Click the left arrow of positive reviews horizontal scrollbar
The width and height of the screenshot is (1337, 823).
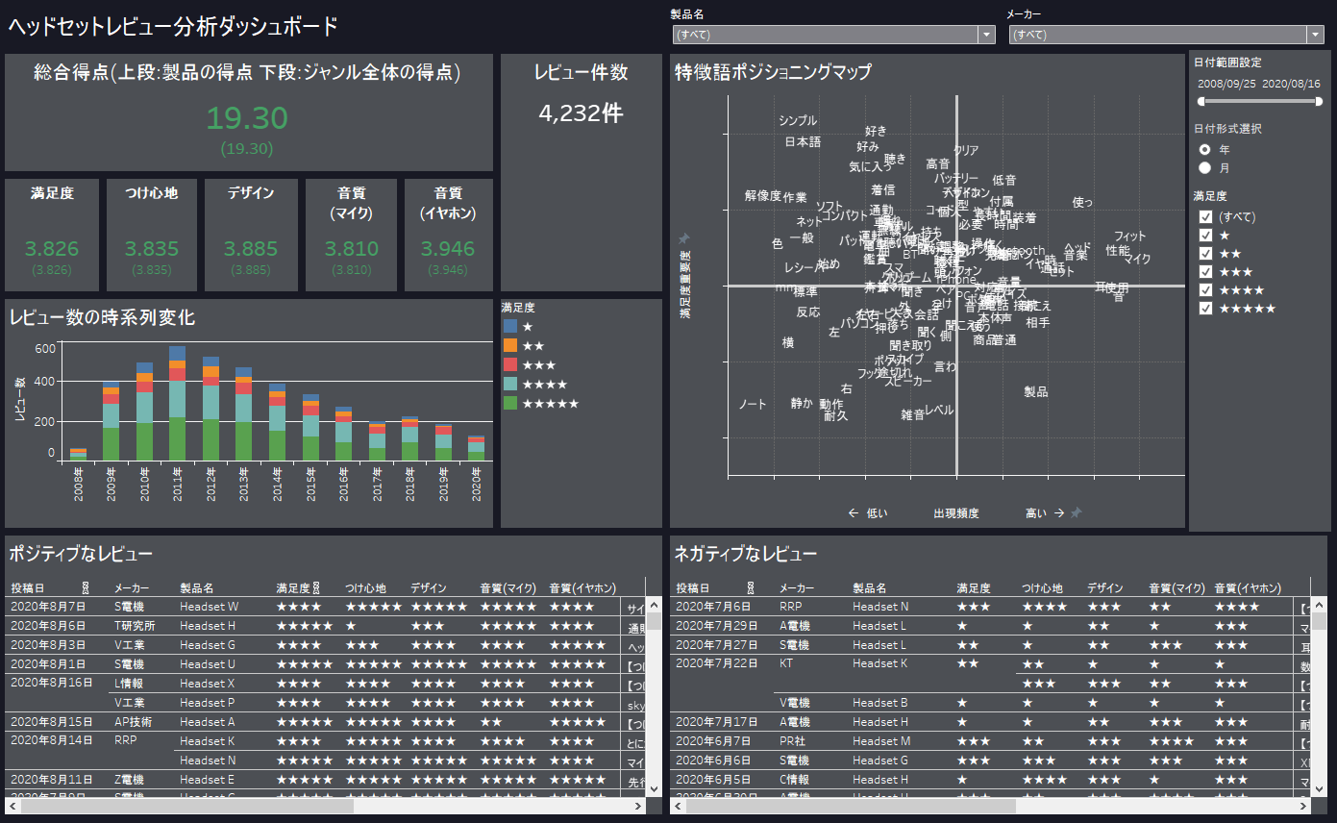point(14,806)
